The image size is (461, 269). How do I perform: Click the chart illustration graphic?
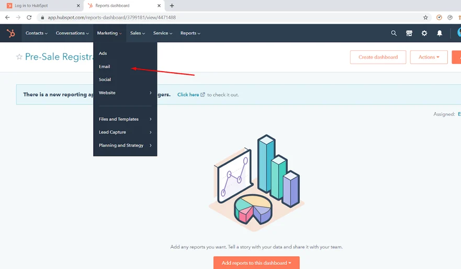(256, 183)
